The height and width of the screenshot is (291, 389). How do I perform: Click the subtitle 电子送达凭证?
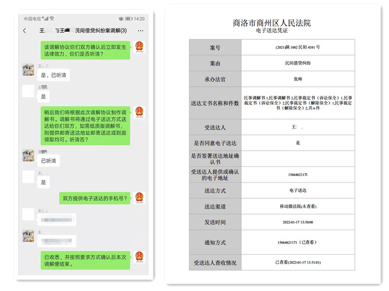[272, 30]
